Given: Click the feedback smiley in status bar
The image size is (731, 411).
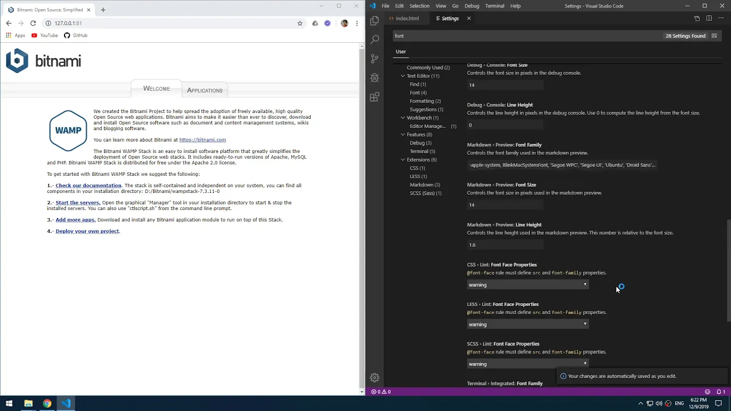Looking at the screenshot, I should click(708, 392).
